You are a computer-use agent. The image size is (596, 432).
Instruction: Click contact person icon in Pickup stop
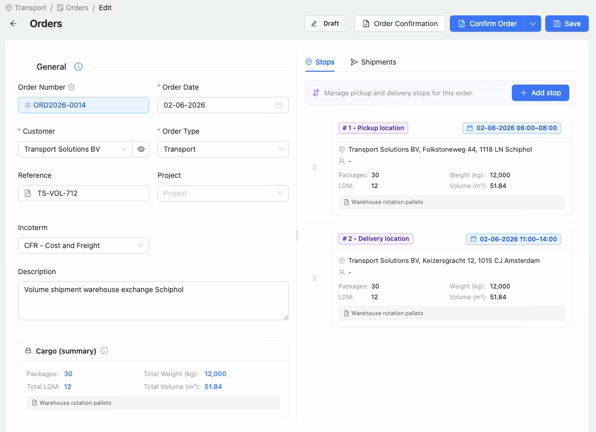click(342, 161)
